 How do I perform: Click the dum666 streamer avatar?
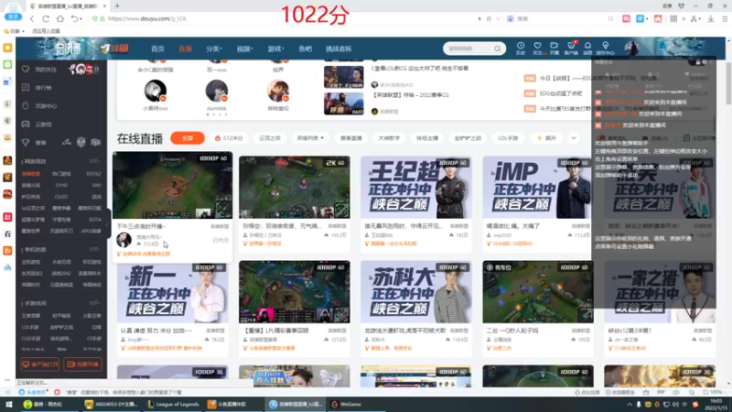pos(216,91)
